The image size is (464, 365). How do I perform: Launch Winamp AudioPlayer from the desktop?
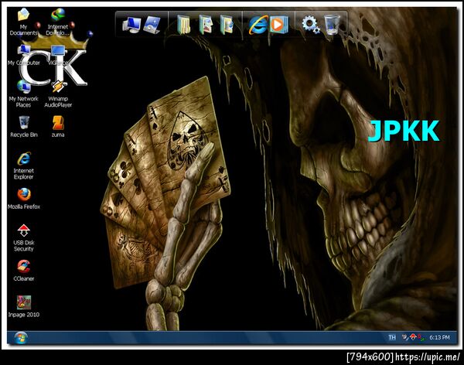click(x=58, y=94)
